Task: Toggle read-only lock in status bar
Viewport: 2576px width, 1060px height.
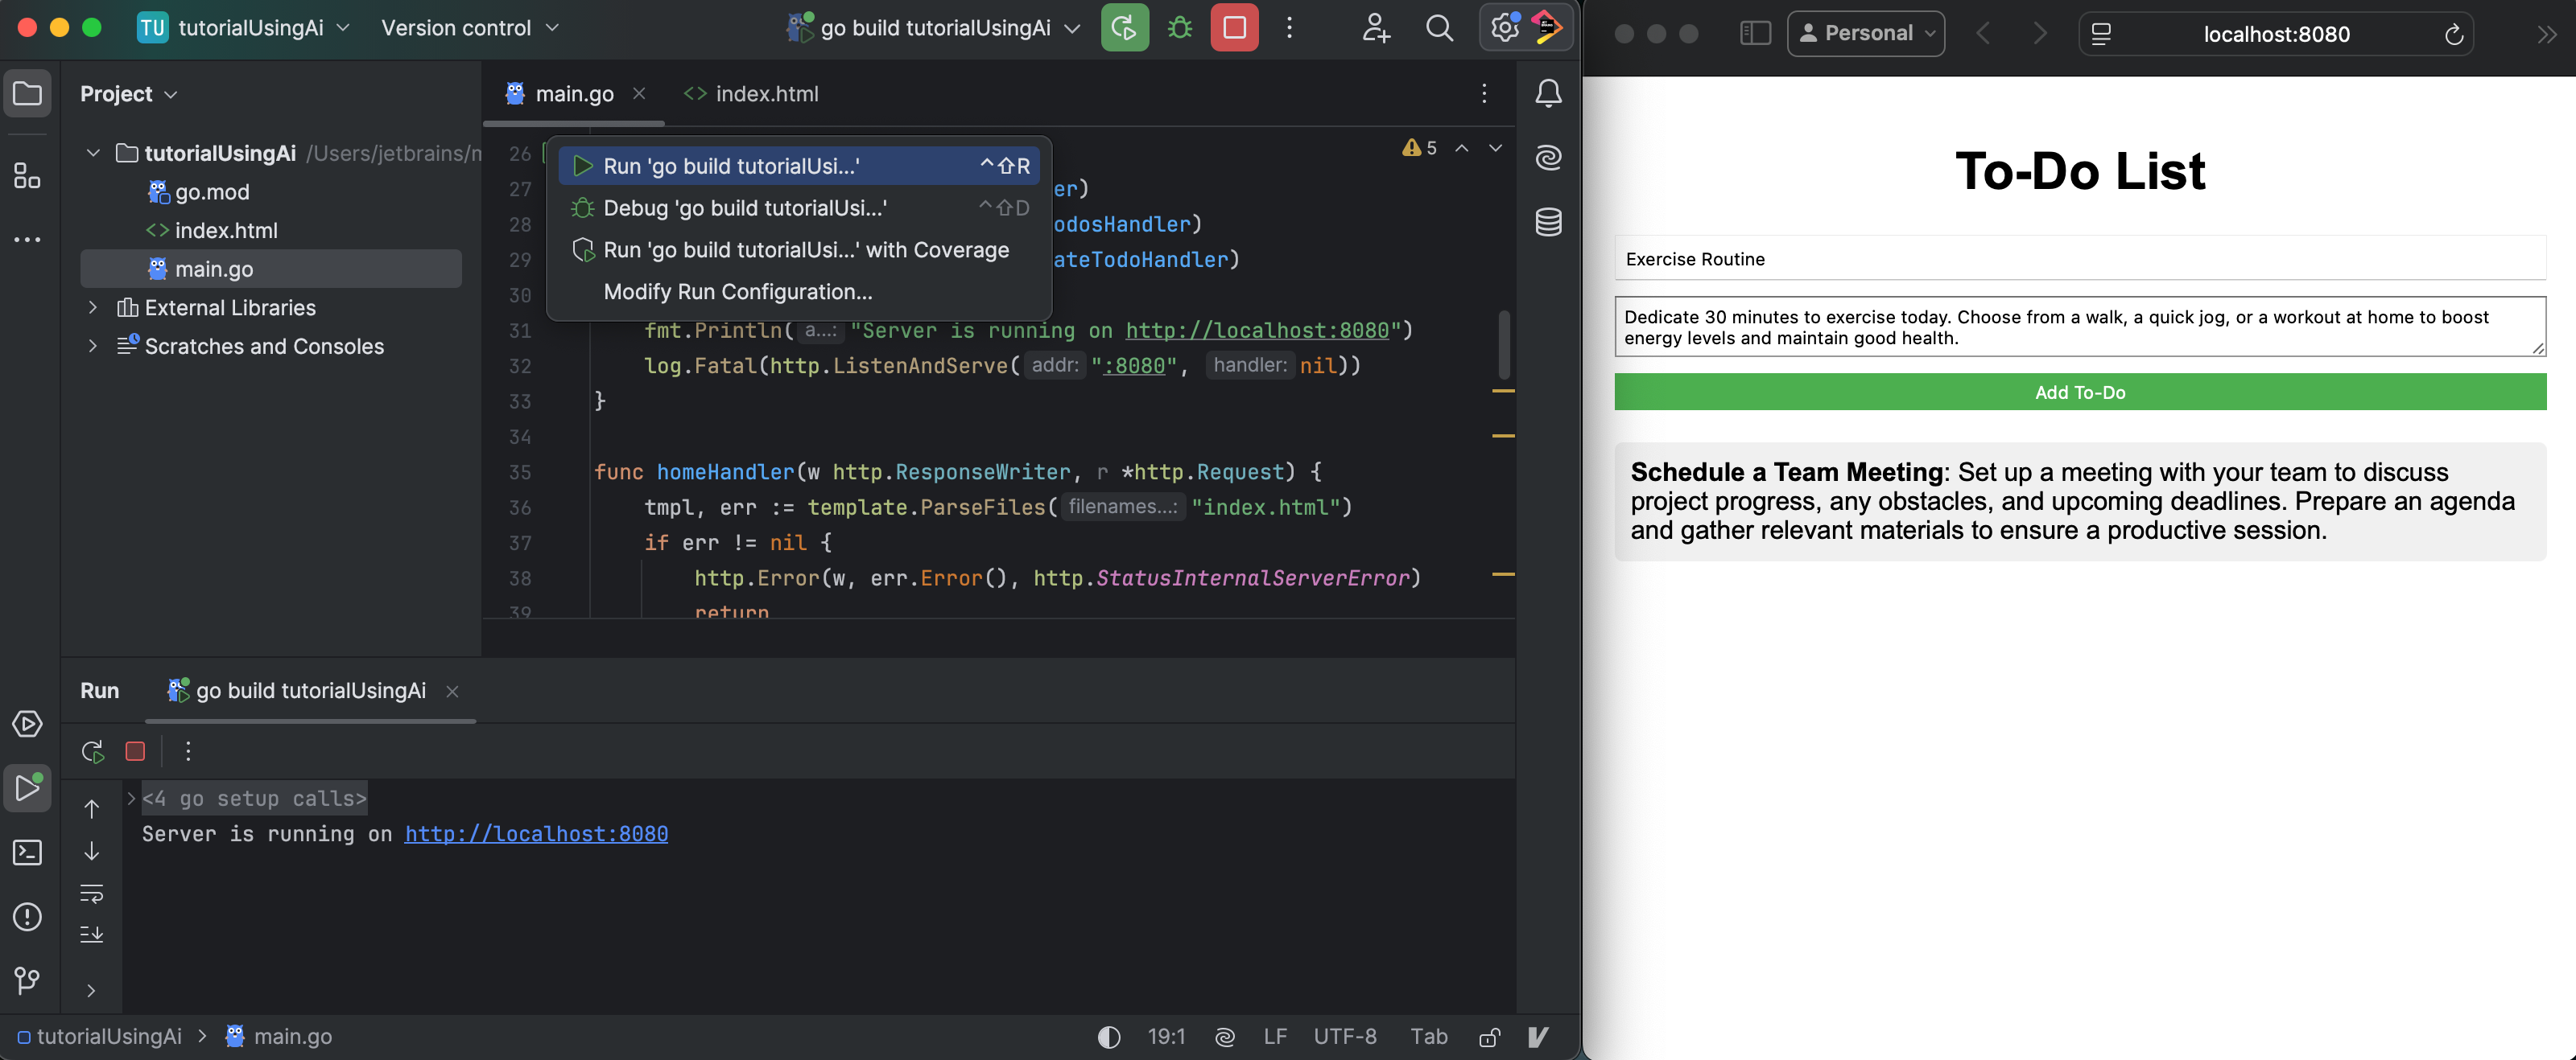Action: [1489, 1037]
